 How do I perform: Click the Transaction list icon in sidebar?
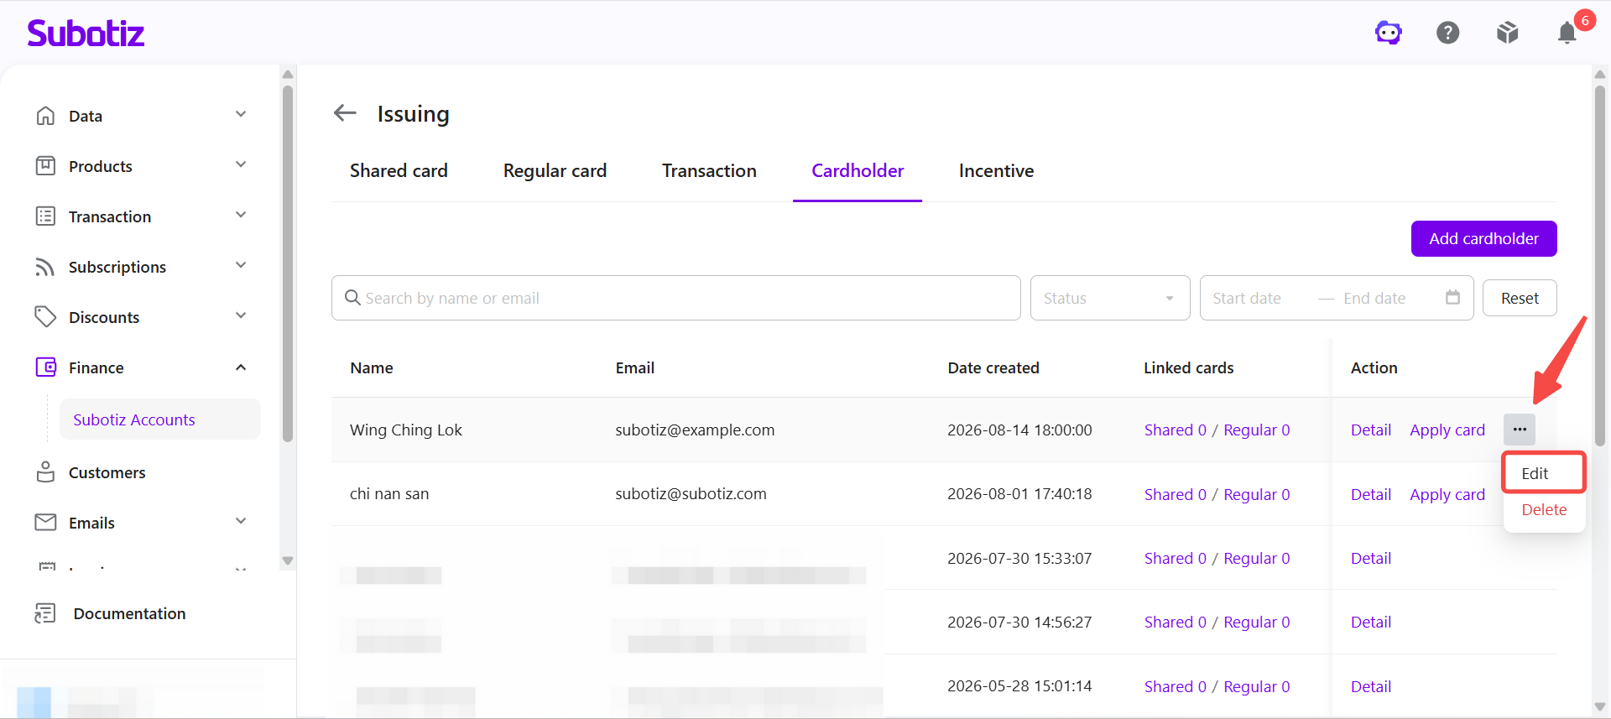[45, 216]
